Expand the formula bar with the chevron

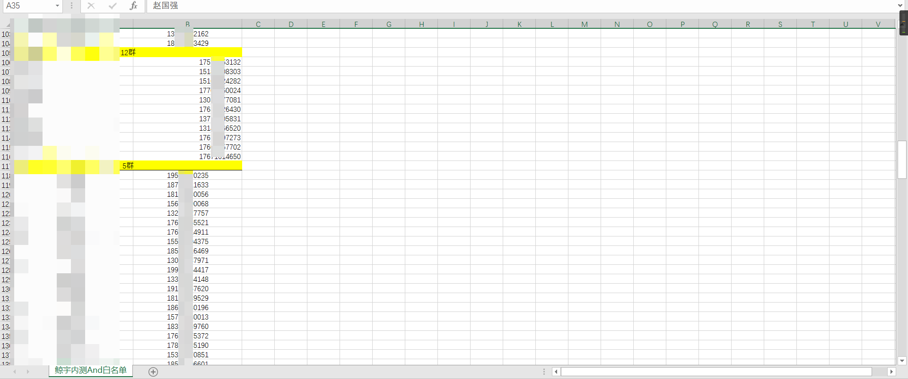[x=900, y=6]
